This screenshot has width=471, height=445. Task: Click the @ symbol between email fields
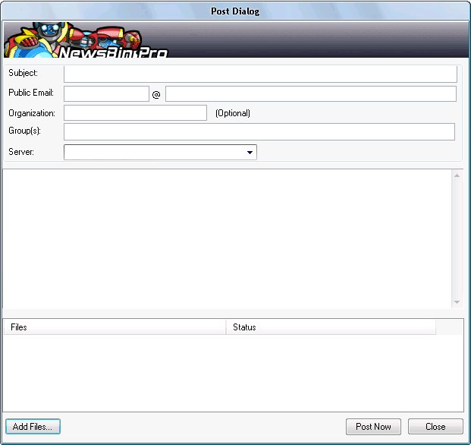[x=156, y=95]
